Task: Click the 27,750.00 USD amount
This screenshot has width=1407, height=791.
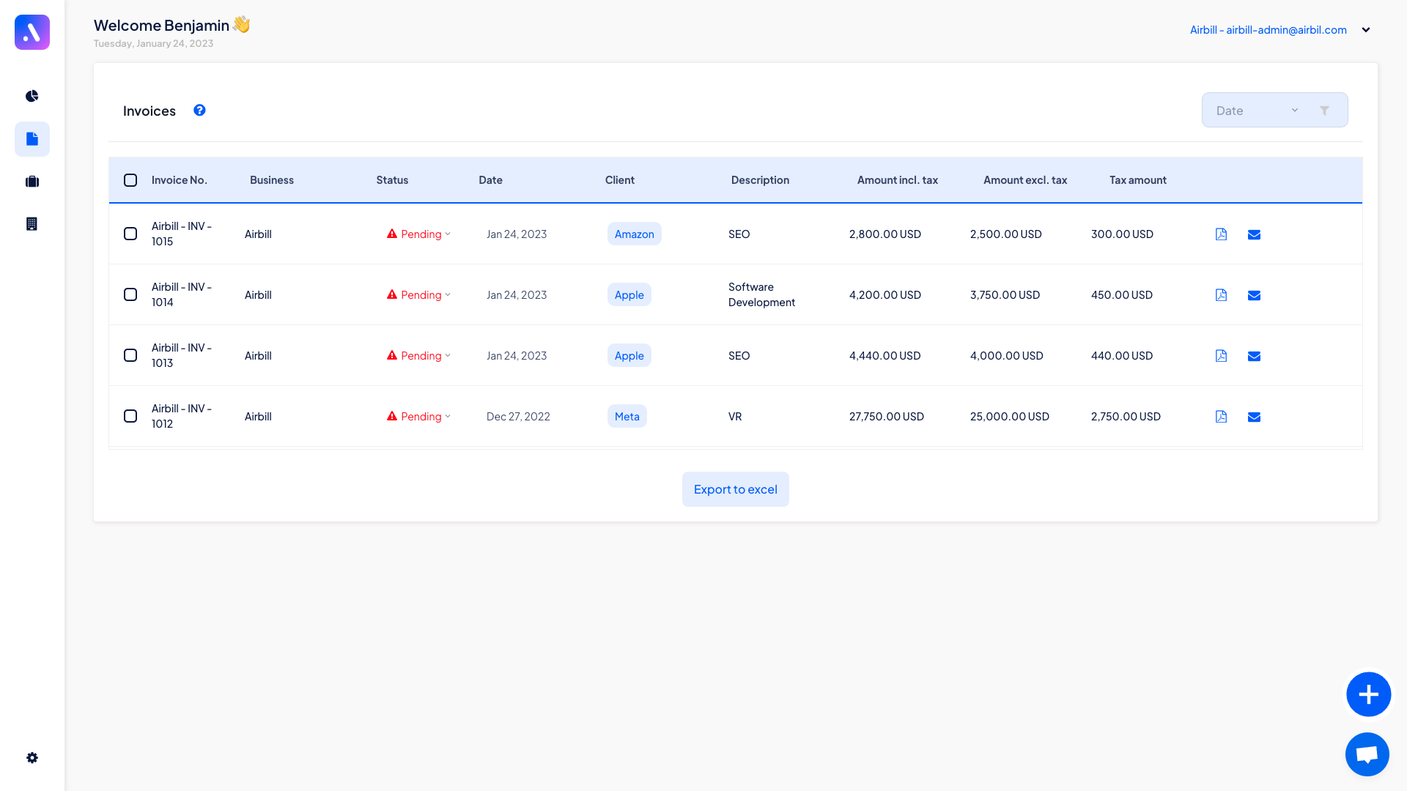Action: coord(887,416)
